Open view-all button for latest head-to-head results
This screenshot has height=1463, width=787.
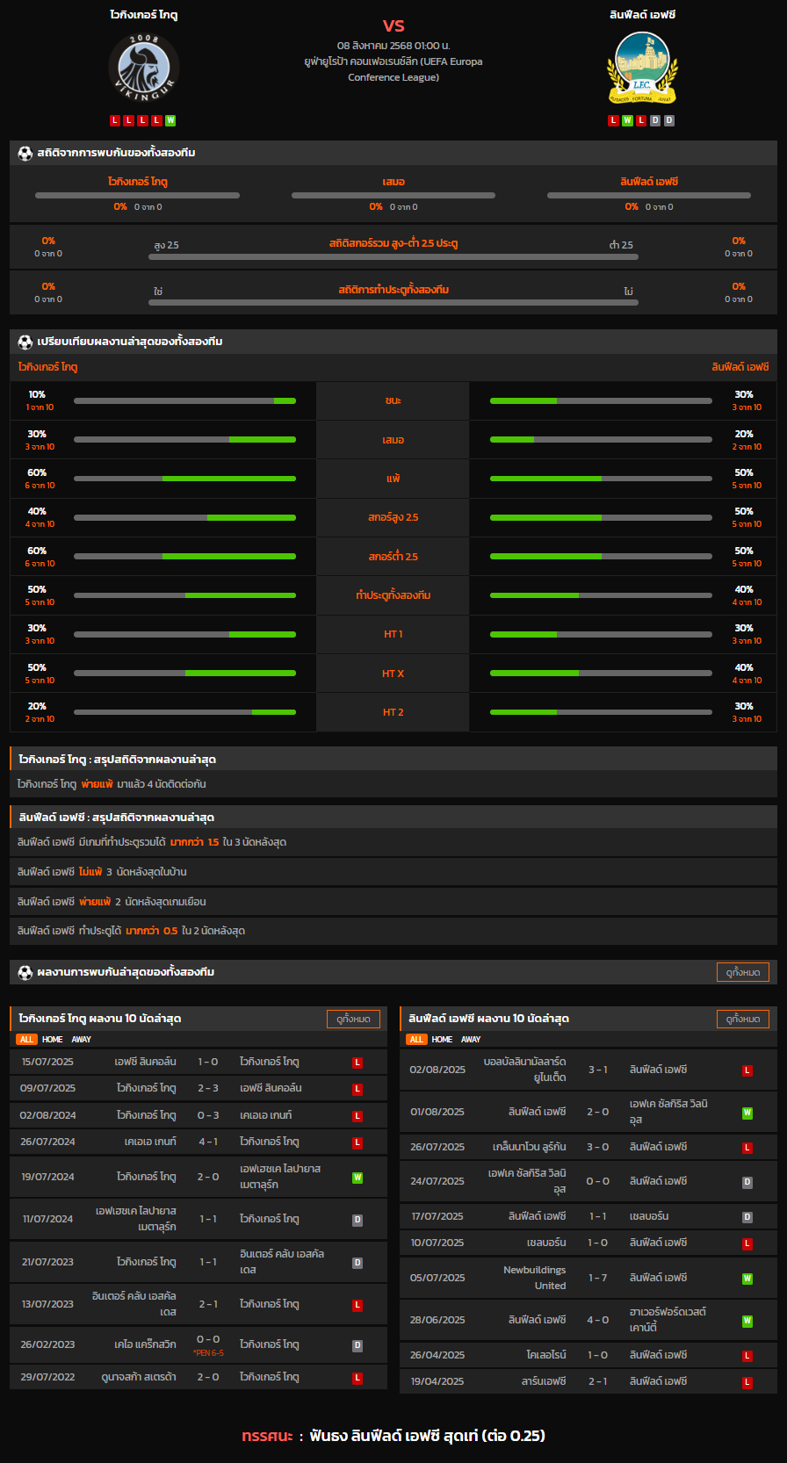[x=743, y=972]
